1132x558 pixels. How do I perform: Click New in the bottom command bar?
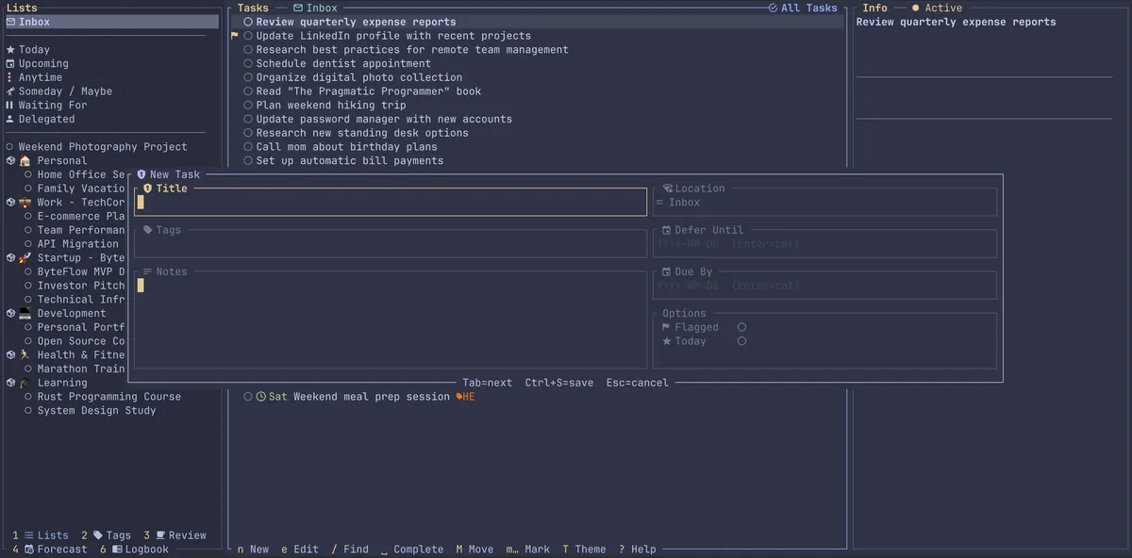tap(253, 550)
